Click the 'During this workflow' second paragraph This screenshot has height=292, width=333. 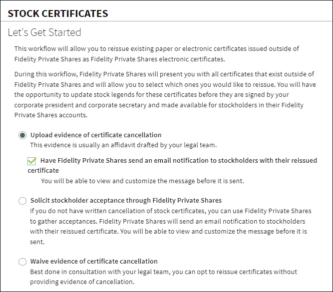165,94
